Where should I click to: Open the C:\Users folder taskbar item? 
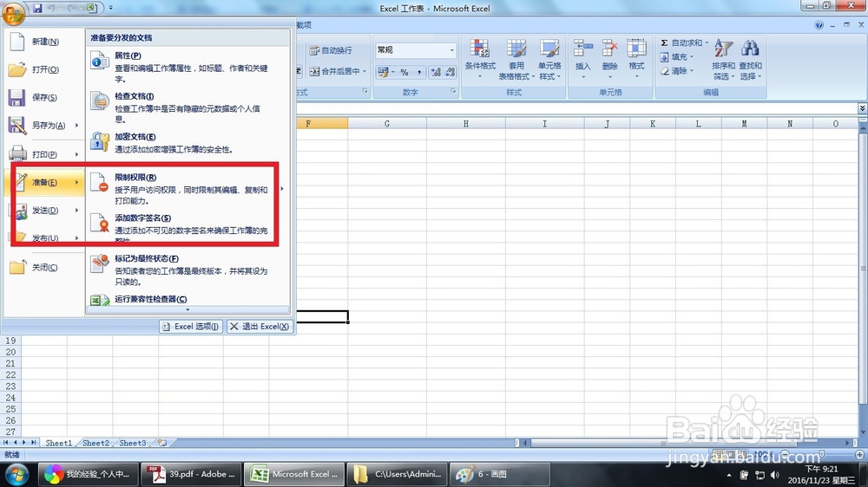[x=398, y=474]
